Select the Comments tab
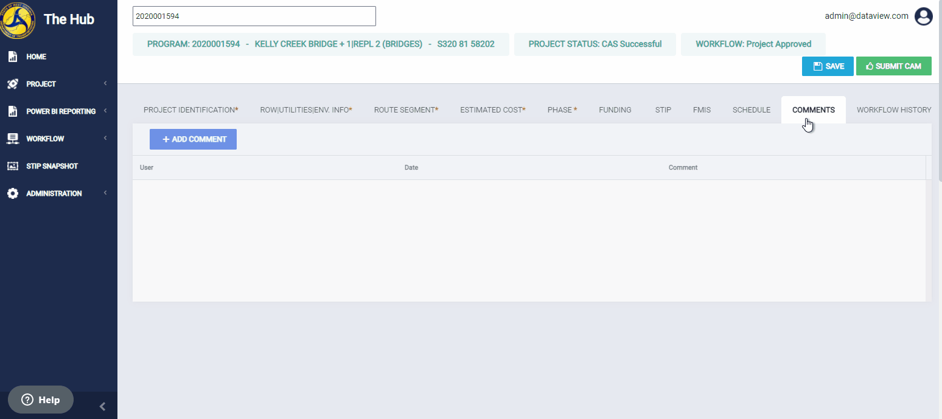Viewport: 942px width, 419px height. coord(814,110)
